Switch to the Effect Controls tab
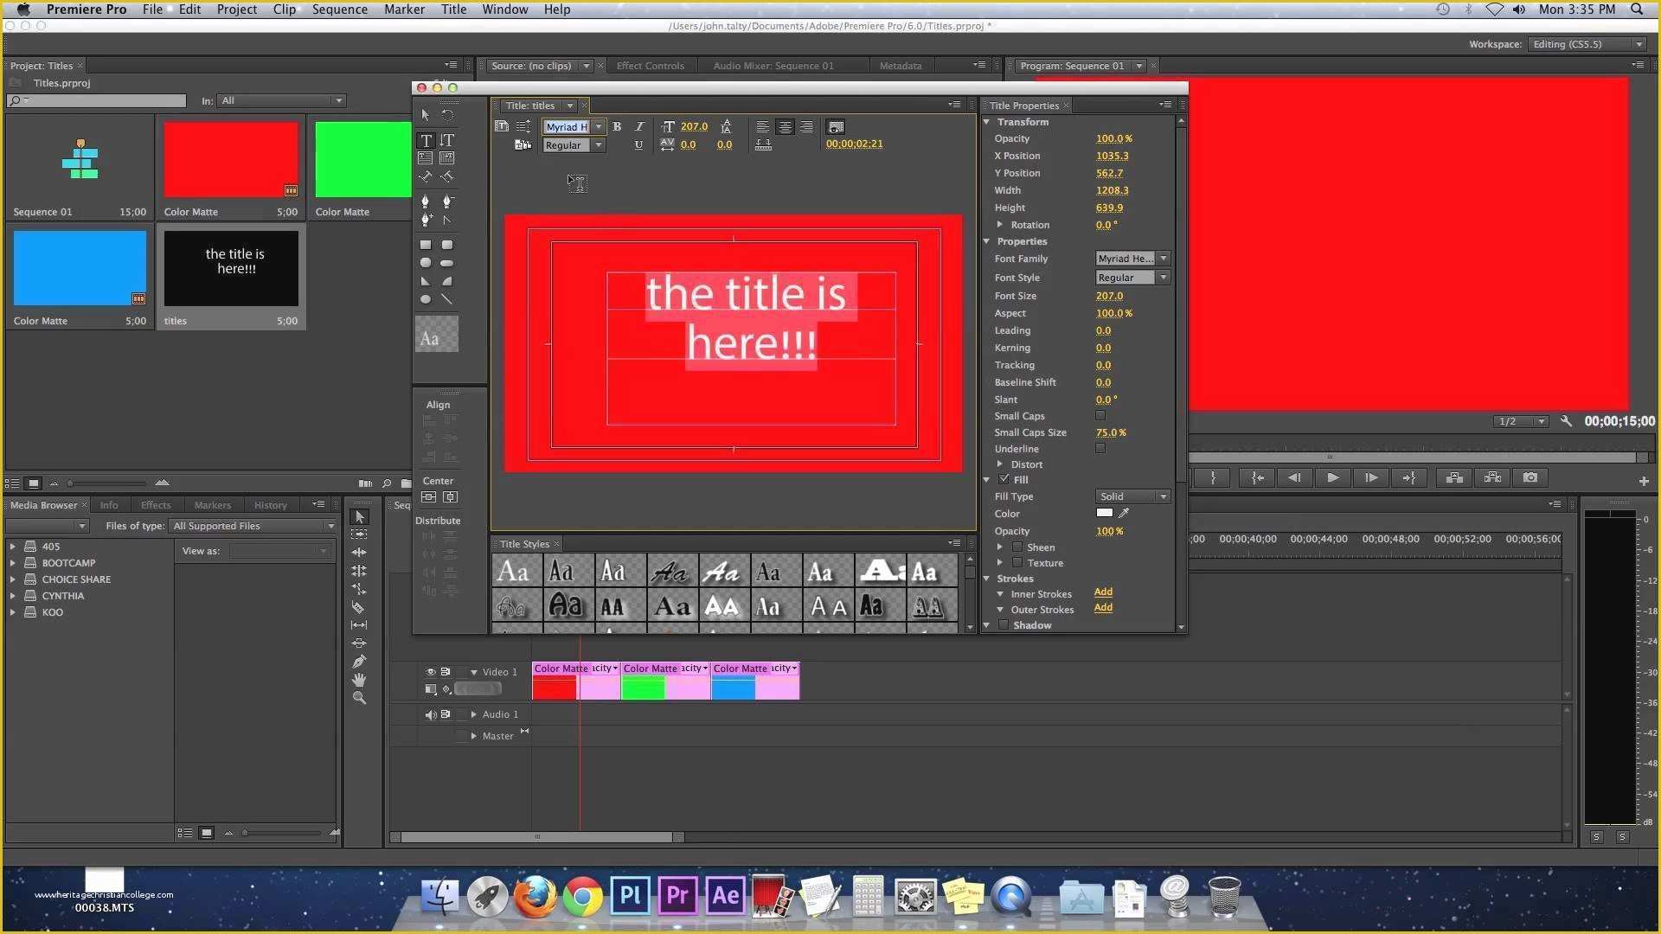 [x=648, y=65]
